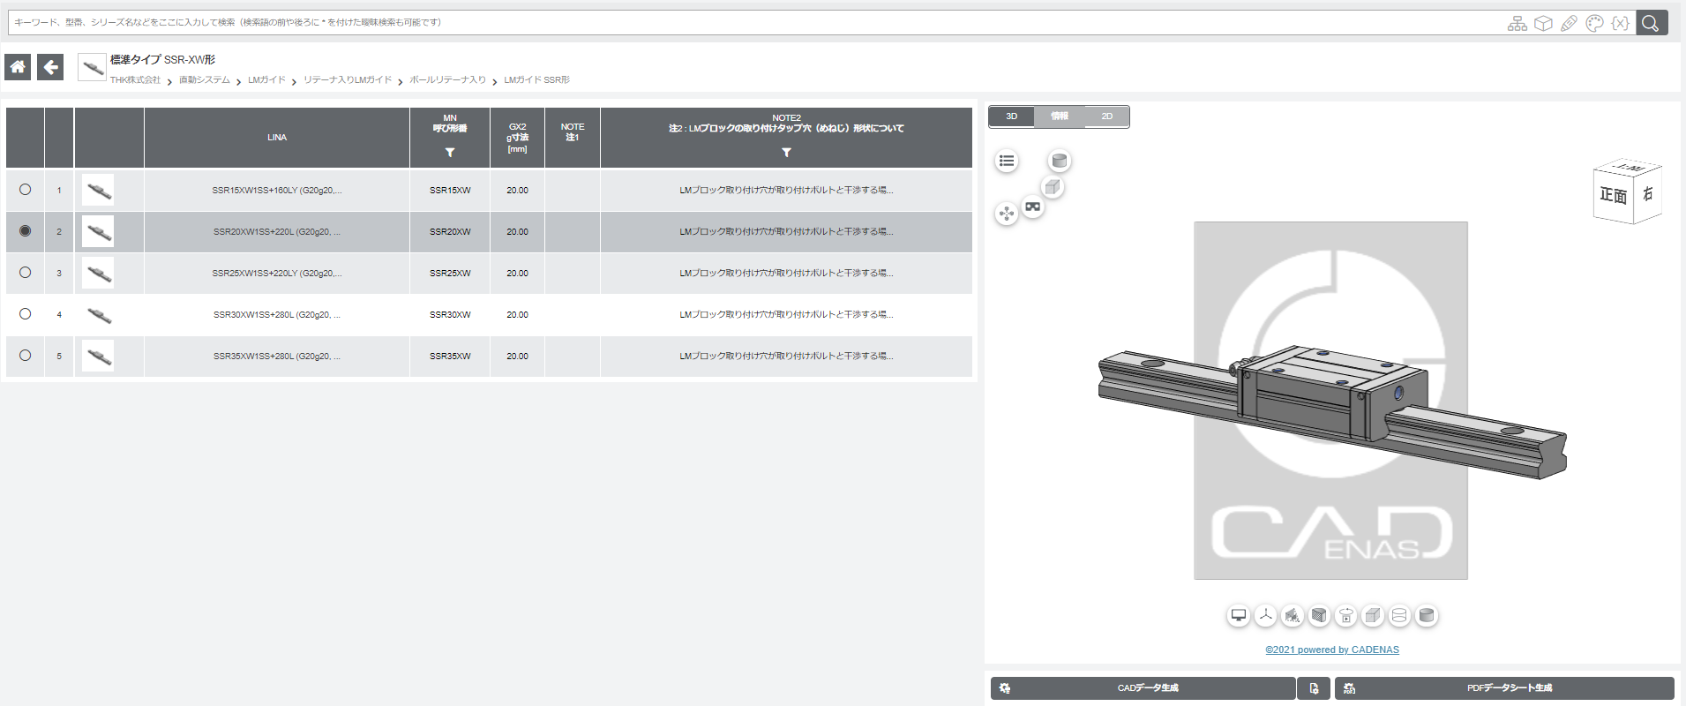Image resolution: width=1686 pixels, height=706 pixels.
Task: Open the ©2021 powered by CADENAS link
Action: click(x=1332, y=650)
